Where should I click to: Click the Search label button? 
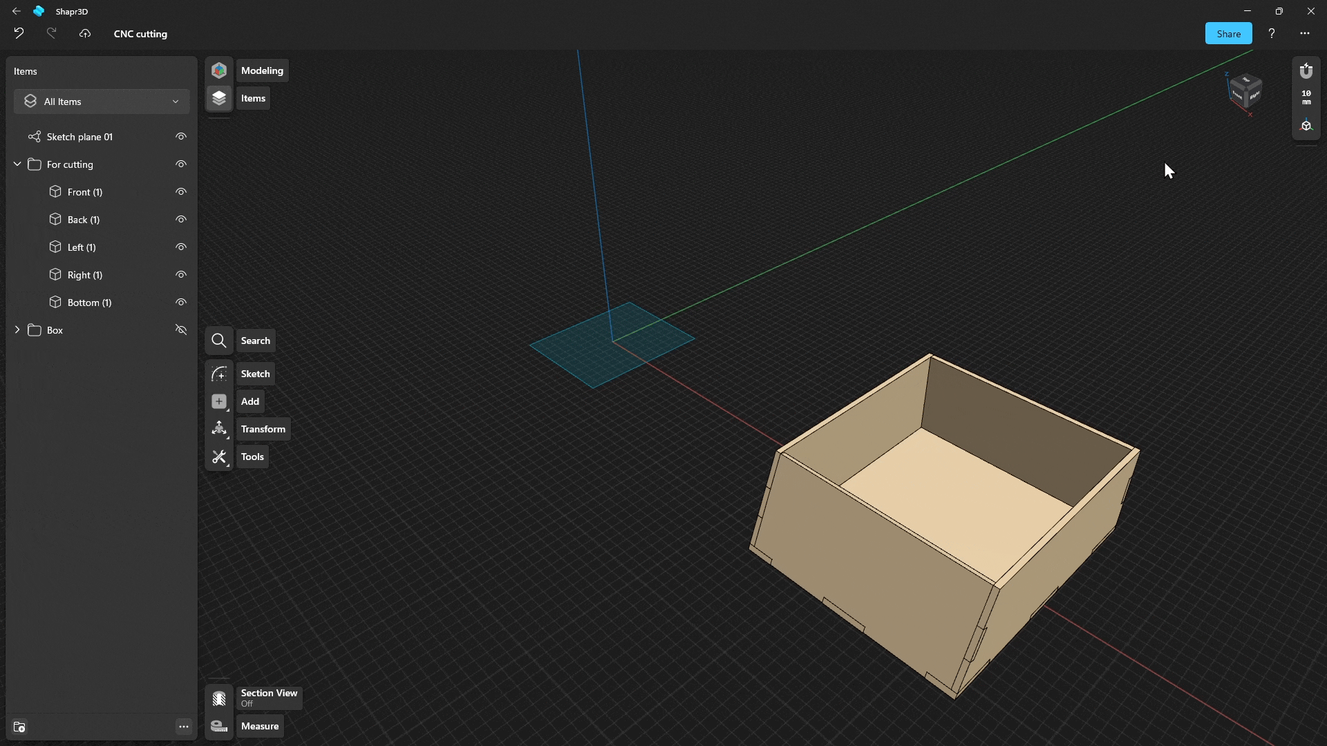pyautogui.click(x=255, y=341)
